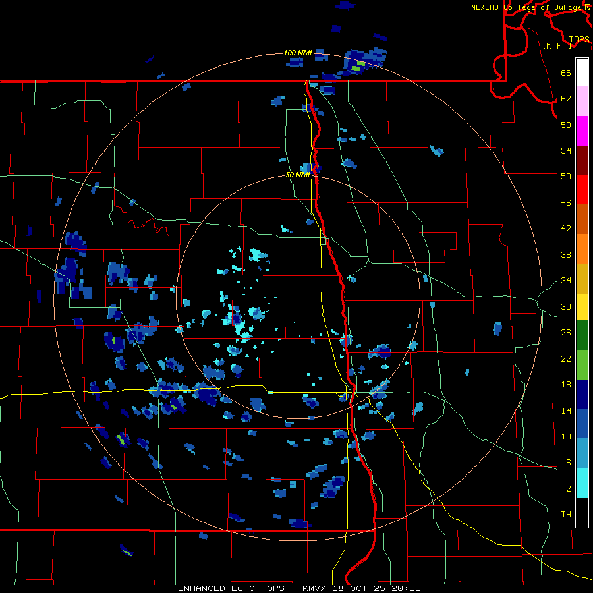Pick the bright orange legend swatch
This screenshot has height=593, width=593.
[582, 249]
